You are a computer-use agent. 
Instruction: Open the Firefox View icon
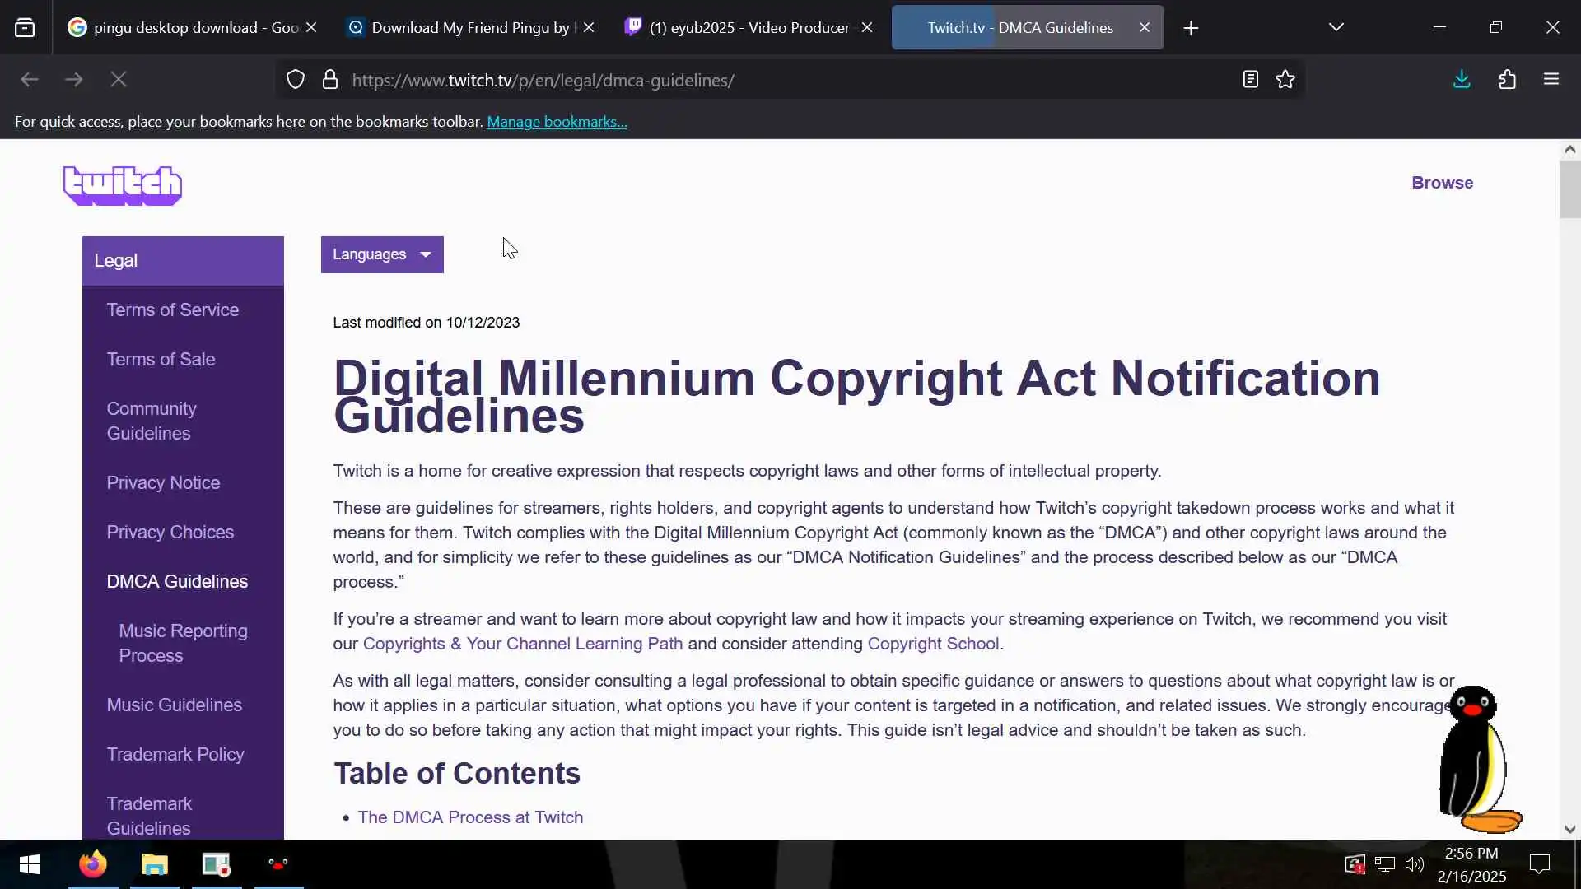pos(25,28)
